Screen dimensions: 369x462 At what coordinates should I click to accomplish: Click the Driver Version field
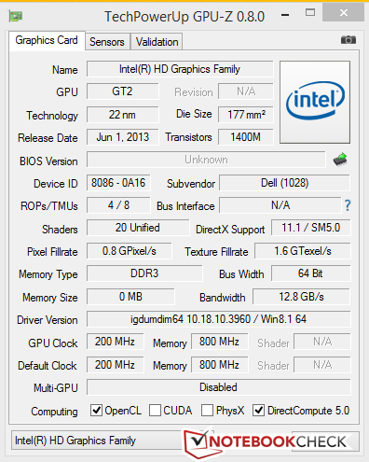219,319
